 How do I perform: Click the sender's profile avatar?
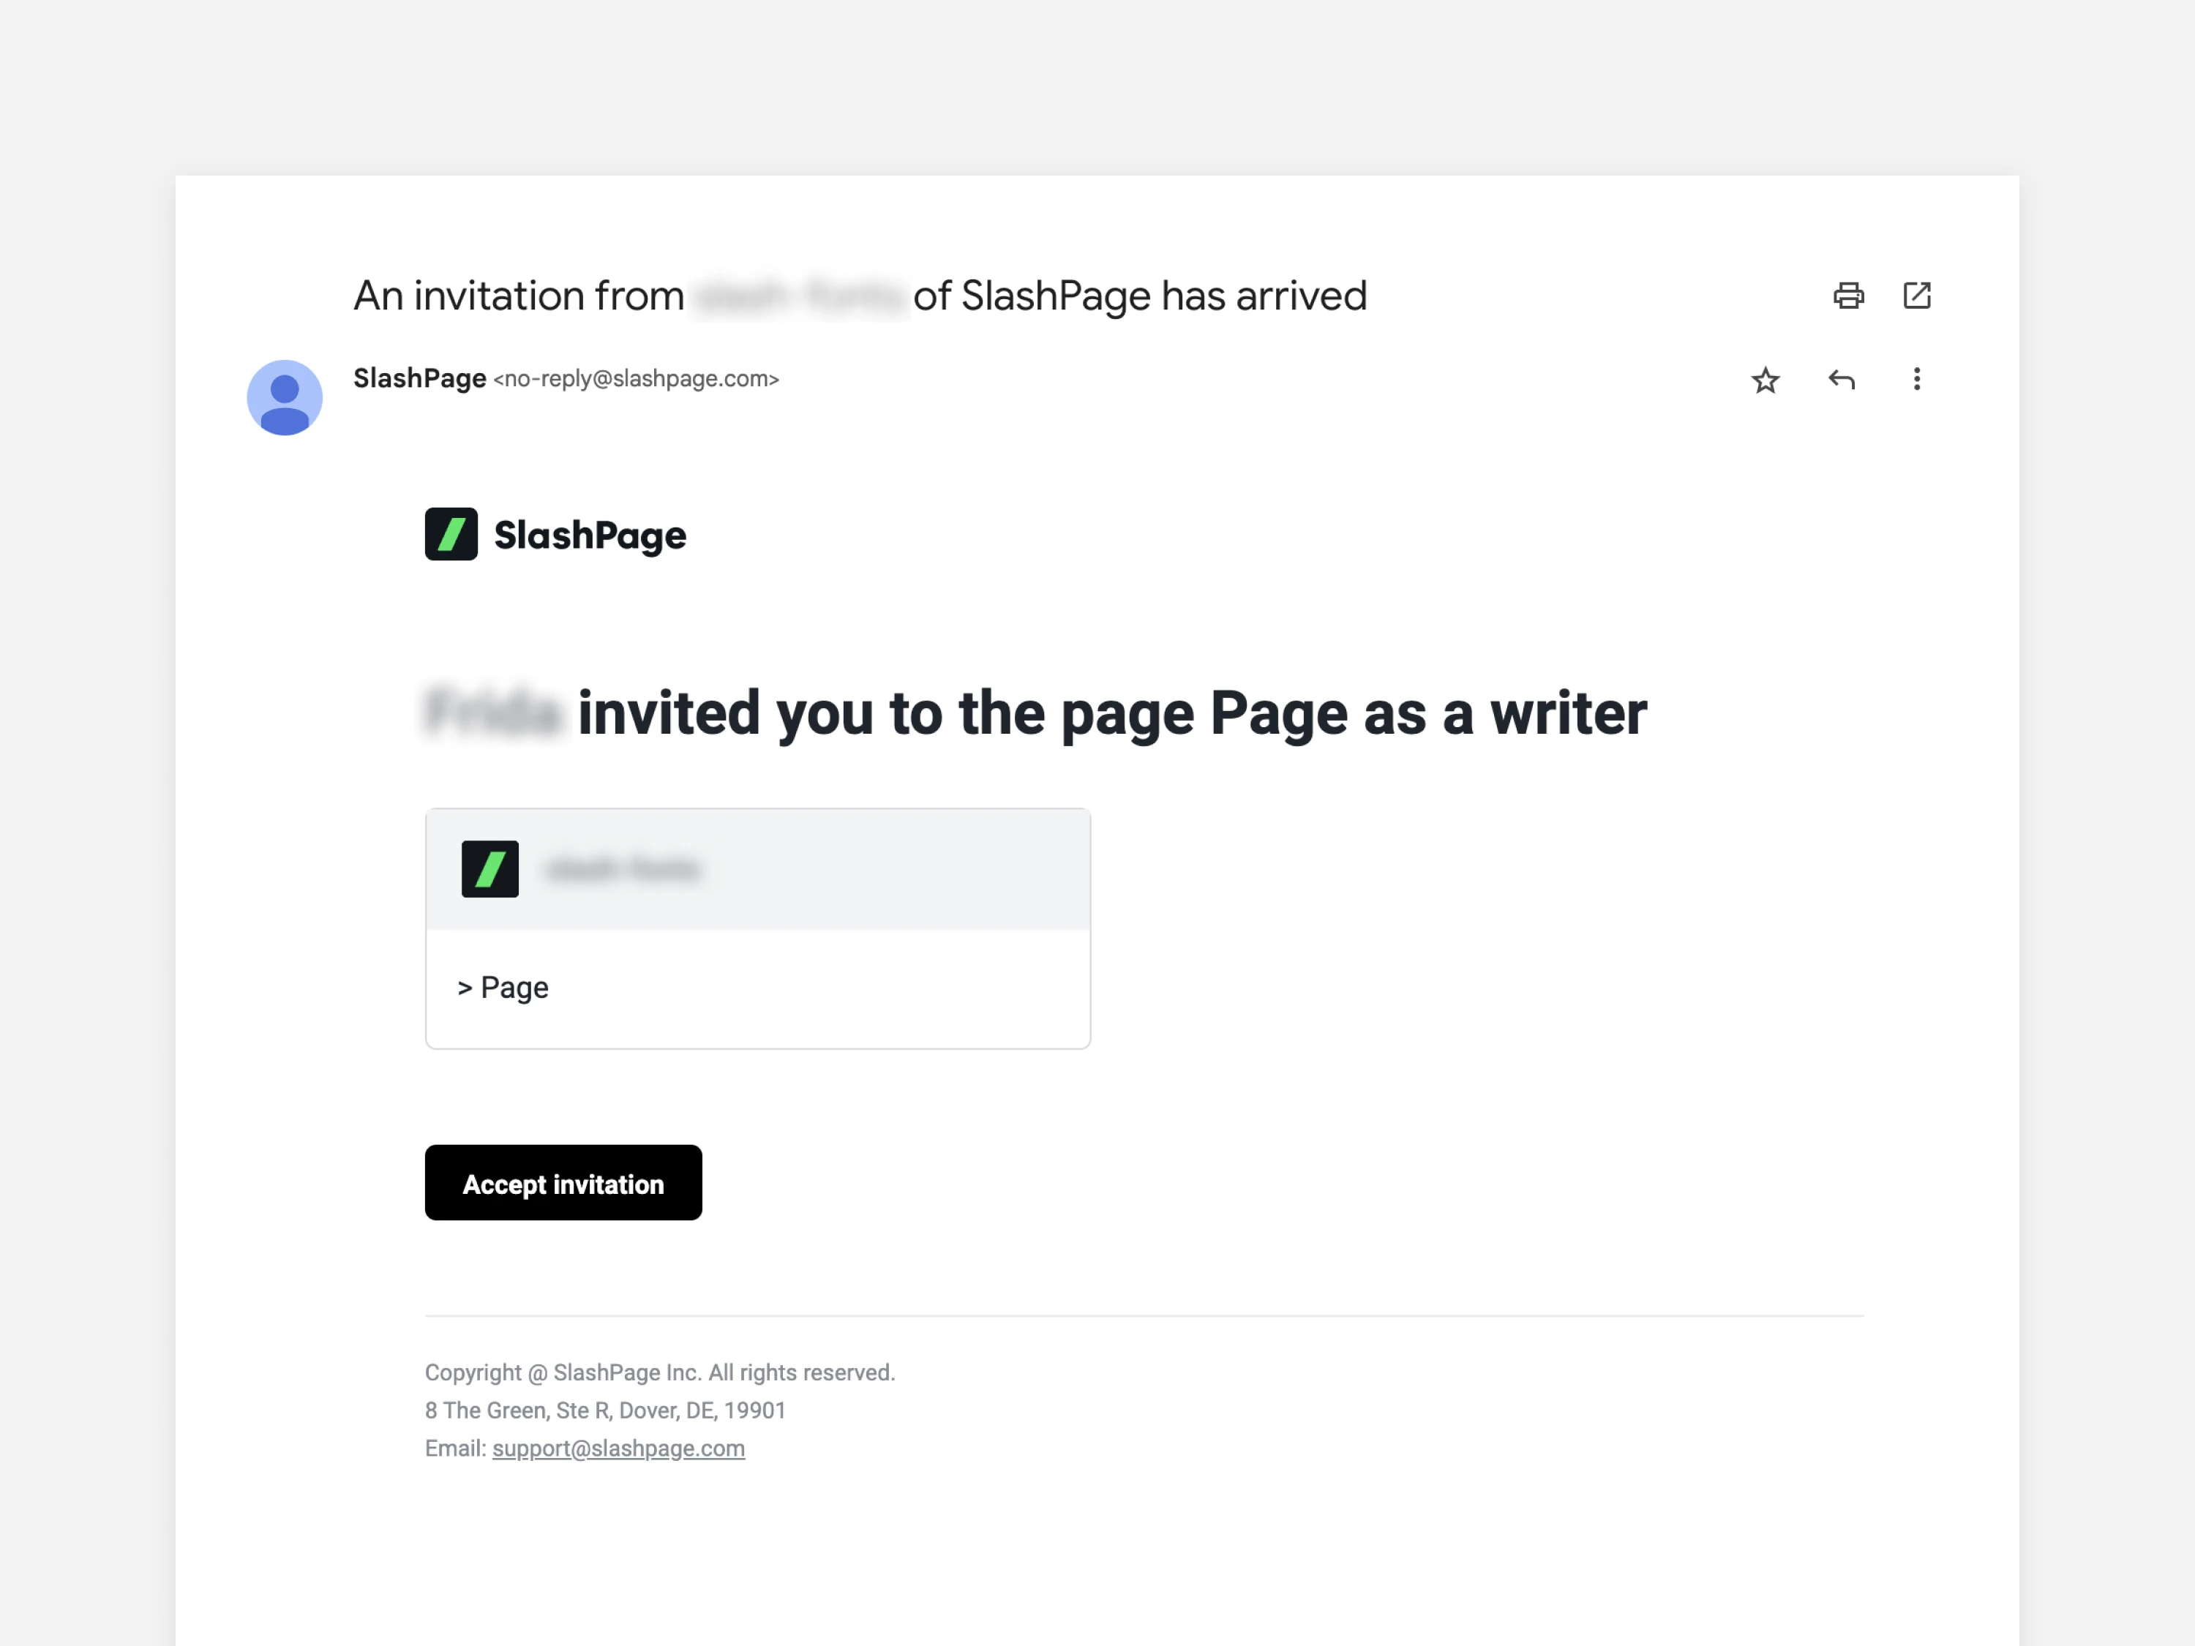click(285, 398)
